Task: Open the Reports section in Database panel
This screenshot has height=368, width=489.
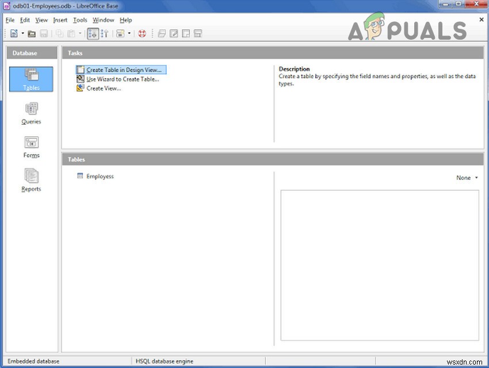Action: tap(31, 179)
